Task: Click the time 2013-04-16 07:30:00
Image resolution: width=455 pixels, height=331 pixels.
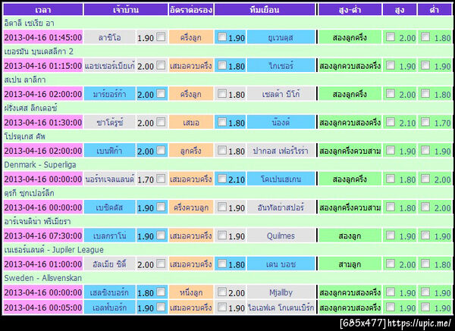Action: [x=43, y=236]
